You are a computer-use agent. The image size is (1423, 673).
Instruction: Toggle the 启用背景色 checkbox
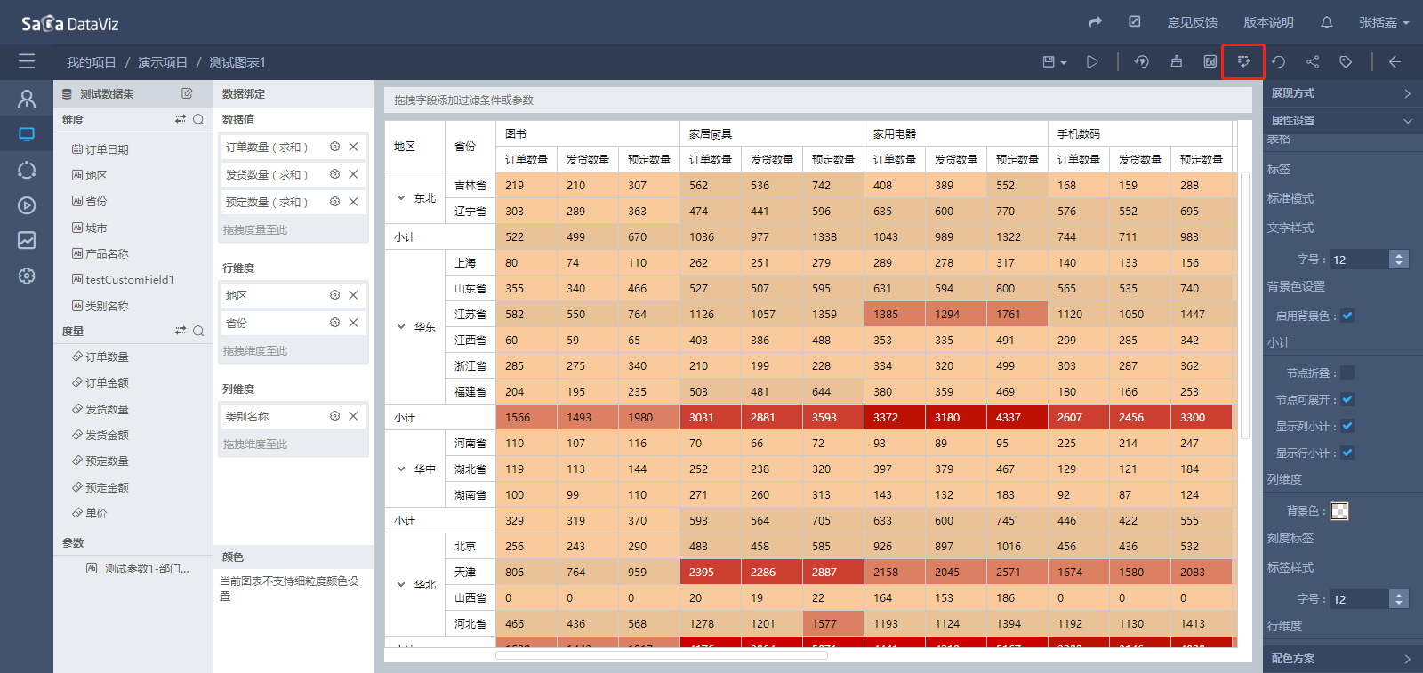[1347, 316]
